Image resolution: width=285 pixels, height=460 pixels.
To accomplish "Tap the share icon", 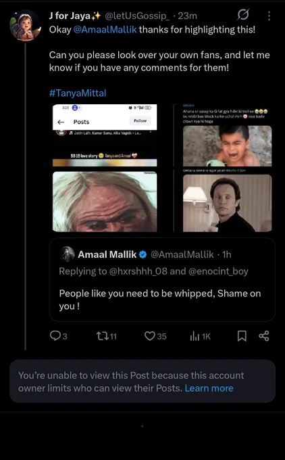I will click(264, 336).
